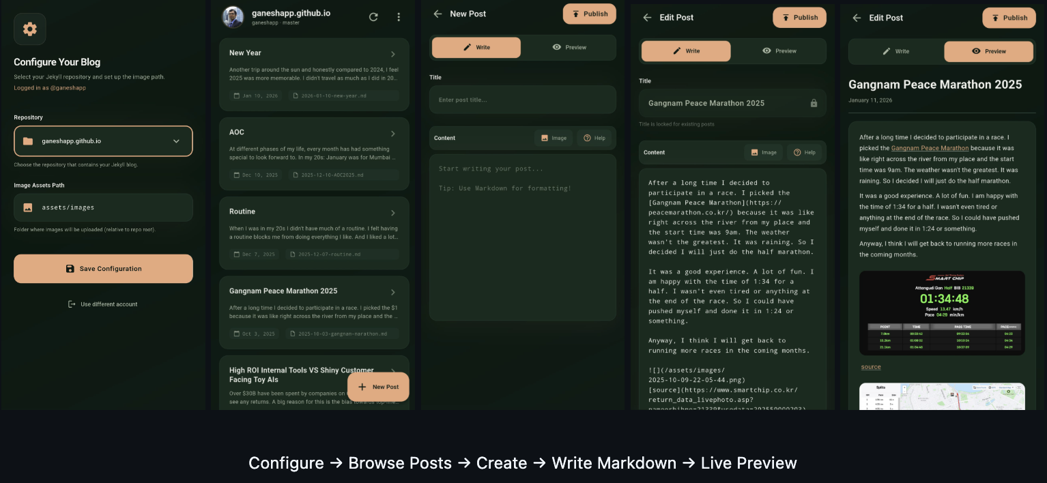
Task: Click the Image button on New Post content bar
Action: click(x=554, y=138)
